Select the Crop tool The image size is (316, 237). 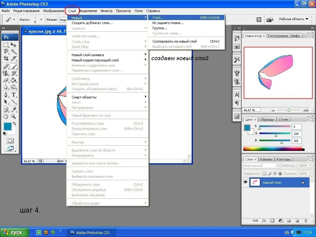[6, 58]
